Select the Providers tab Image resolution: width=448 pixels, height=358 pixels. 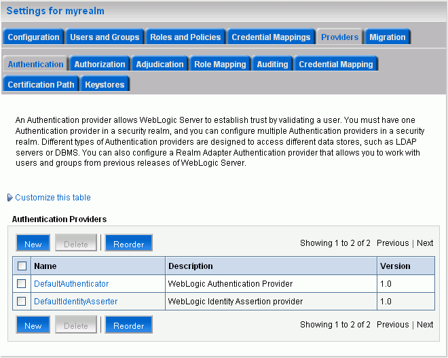point(339,37)
